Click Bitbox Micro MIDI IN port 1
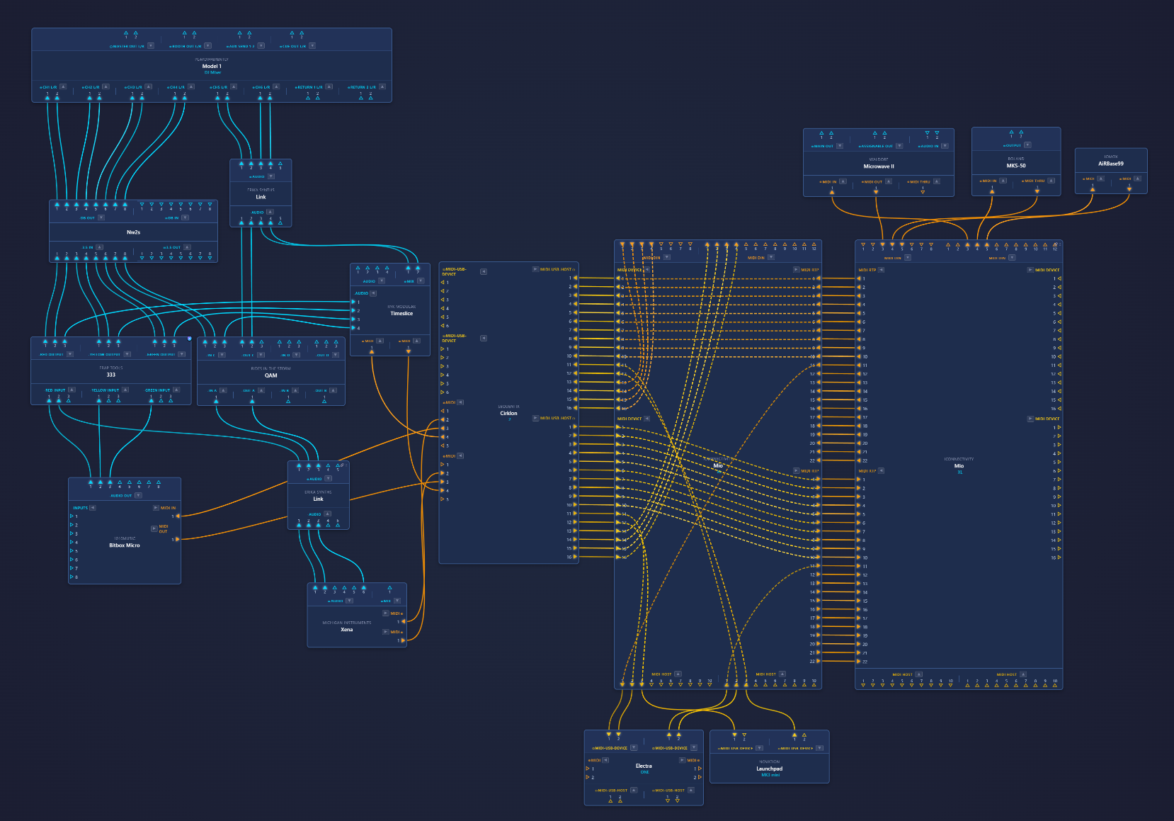The width and height of the screenshot is (1174, 821). click(178, 516)
